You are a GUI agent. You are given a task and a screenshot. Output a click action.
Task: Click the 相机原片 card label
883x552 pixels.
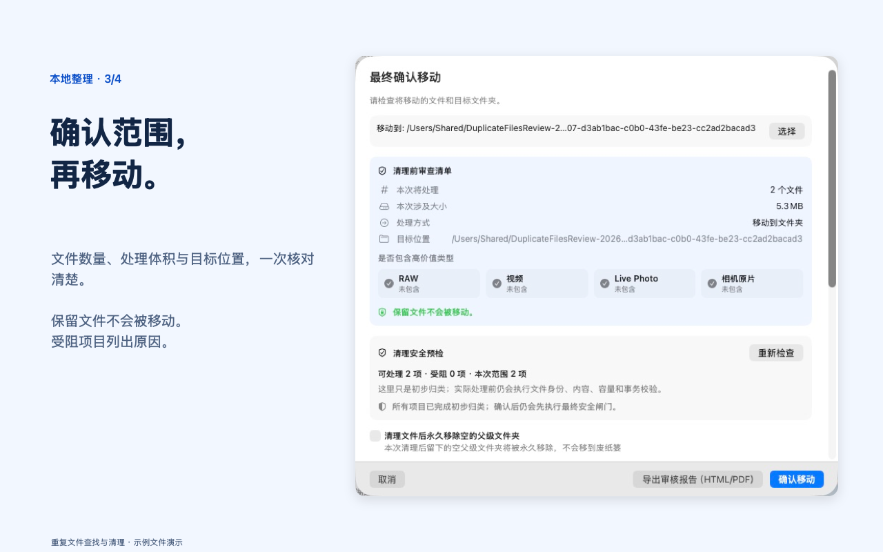point(738,279)
